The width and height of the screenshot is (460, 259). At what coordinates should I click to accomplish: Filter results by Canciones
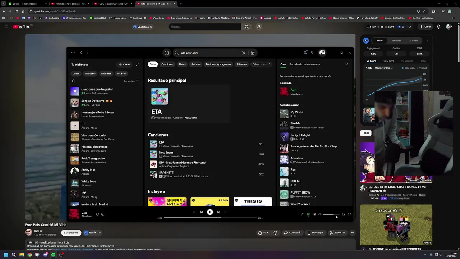point(167,64)
